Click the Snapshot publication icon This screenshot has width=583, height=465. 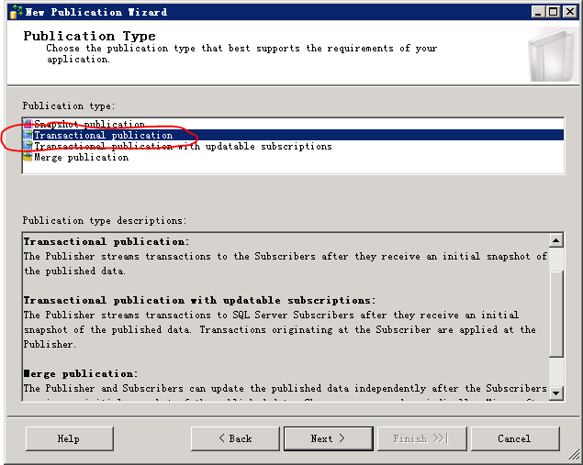(28, 124)
